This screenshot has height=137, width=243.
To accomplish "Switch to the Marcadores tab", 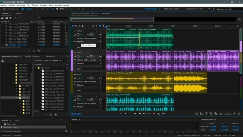I will click(x=50, y=56).
